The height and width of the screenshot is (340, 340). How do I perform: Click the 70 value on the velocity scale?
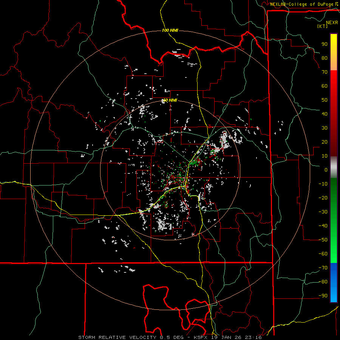[x=325, y=72]
